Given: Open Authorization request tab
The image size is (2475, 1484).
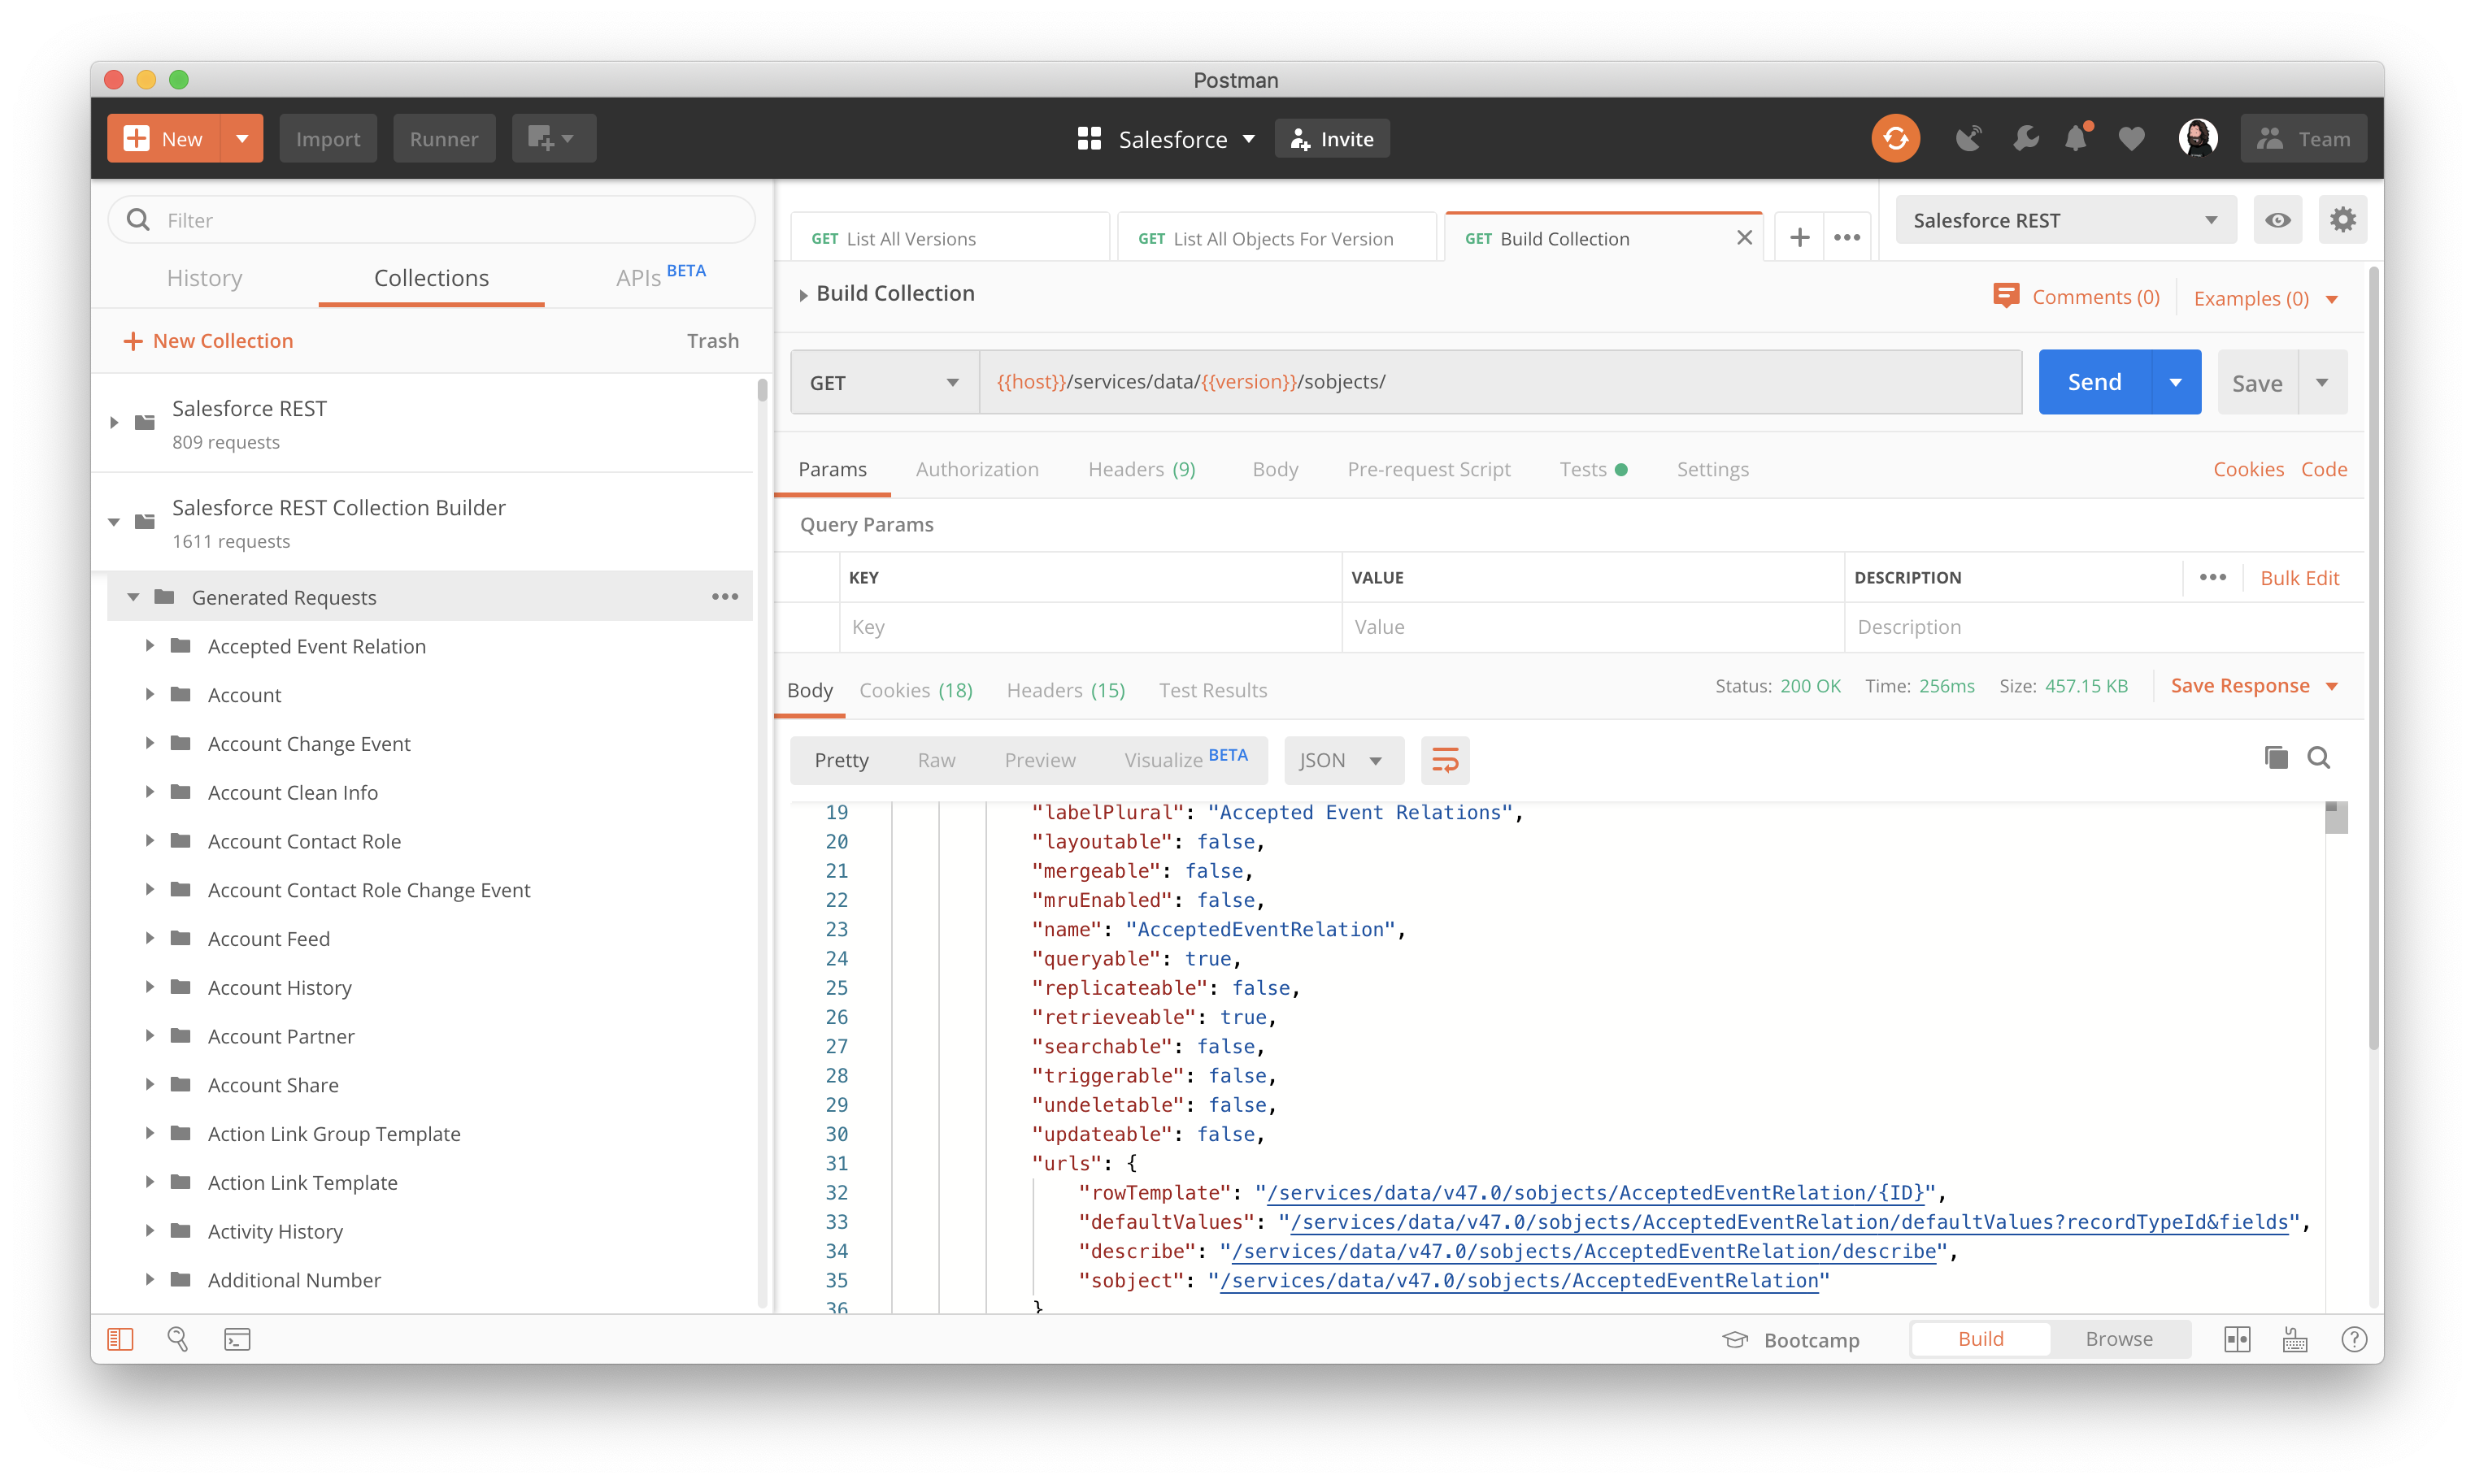Looking at the screenshot, I should click(977, 469).
